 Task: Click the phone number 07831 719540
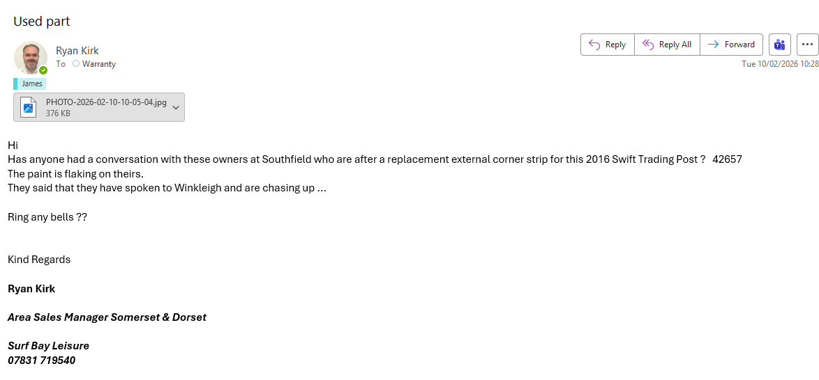42,361
